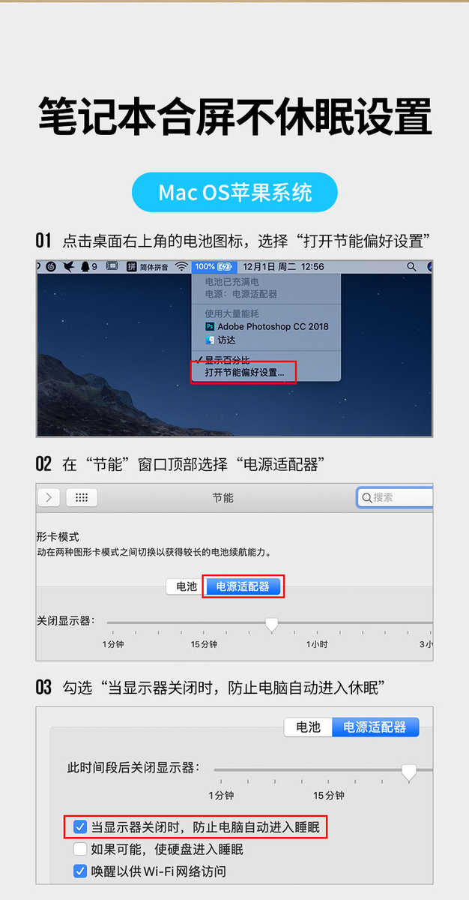469x900 pixels.
Task: Click the forward chevron in 节能 toolbar
Action: [x=49, y=497]
